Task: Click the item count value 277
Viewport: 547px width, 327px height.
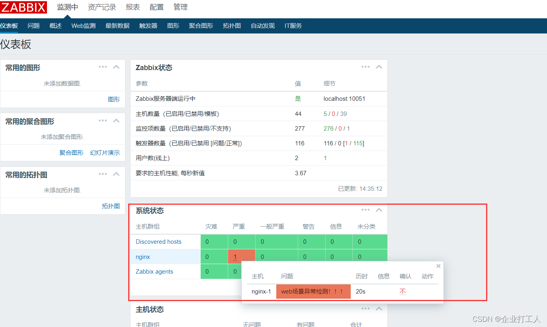Action: [x=300, y=129]
